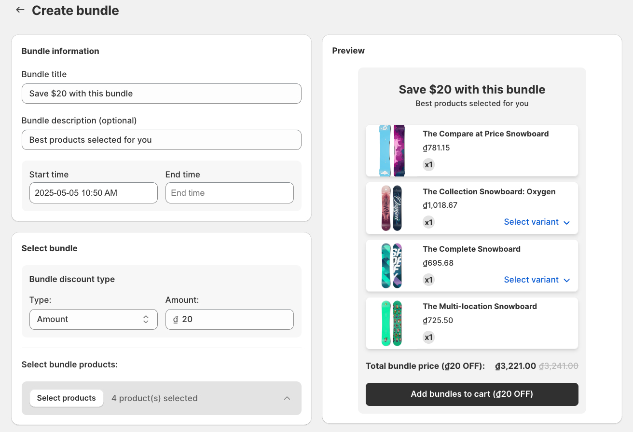Screen dimensions: 633x432
Task: Open the discount Type dropdown showing Amount
Action: (x=94, y=319)
